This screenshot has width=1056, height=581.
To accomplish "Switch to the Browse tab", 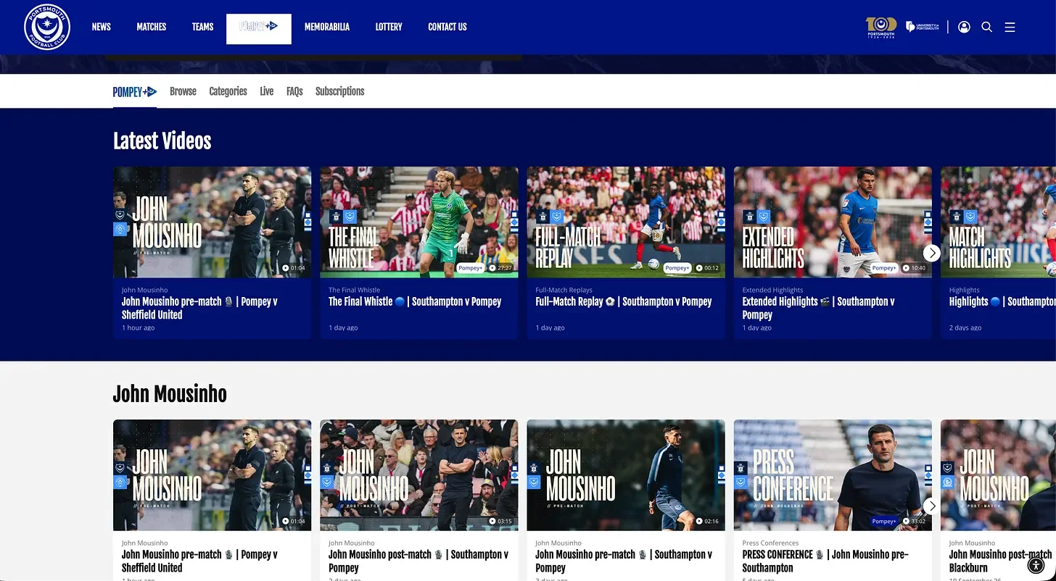I will 183,91.
